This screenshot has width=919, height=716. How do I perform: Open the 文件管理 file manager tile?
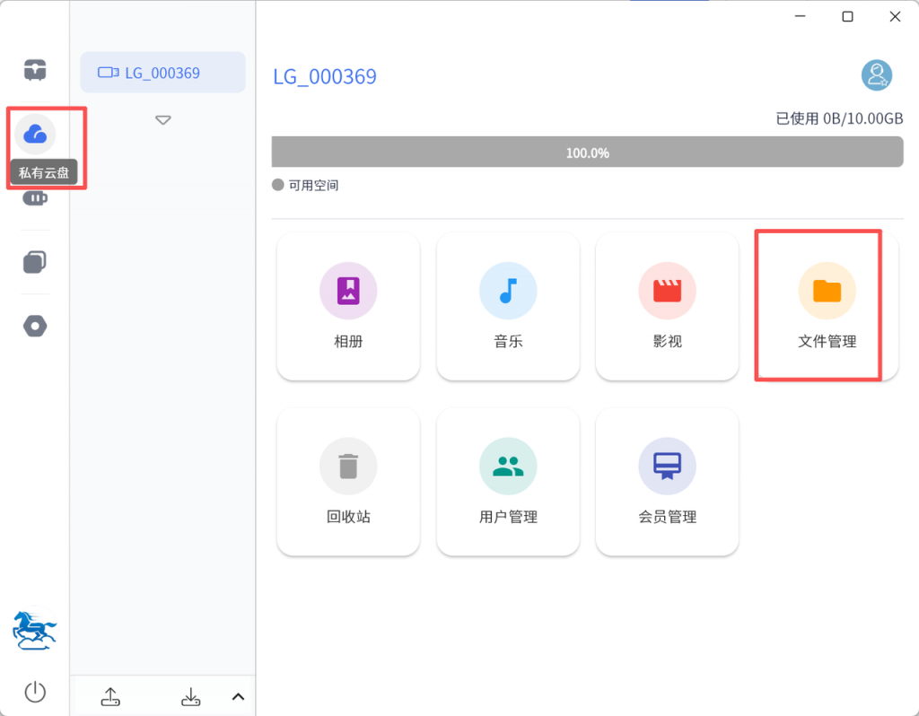(x=827, y=306)
